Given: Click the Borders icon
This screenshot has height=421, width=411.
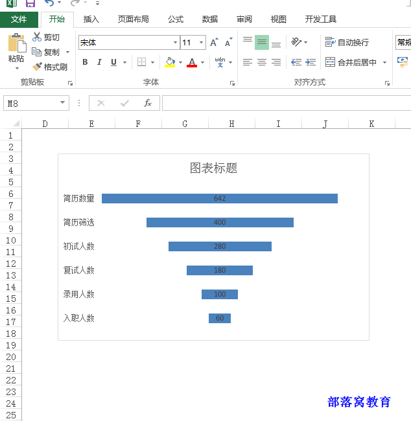Looking at the screenshot, I should [142, 62].
